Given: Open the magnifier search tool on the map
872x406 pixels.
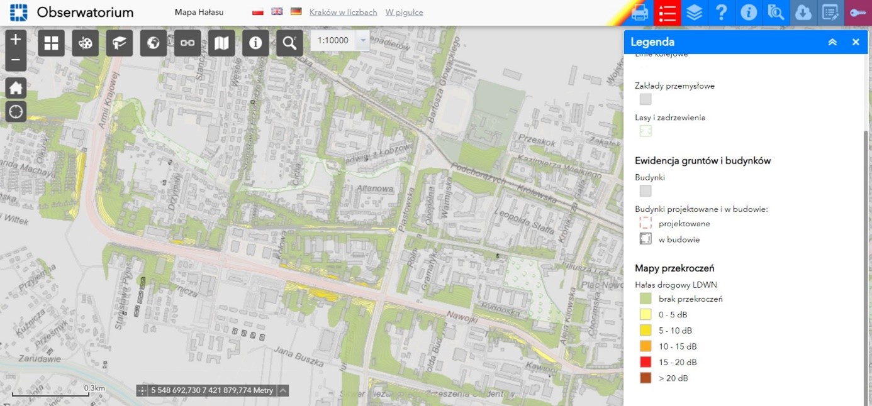Looking at the screenshot, I should coord(289,43).
